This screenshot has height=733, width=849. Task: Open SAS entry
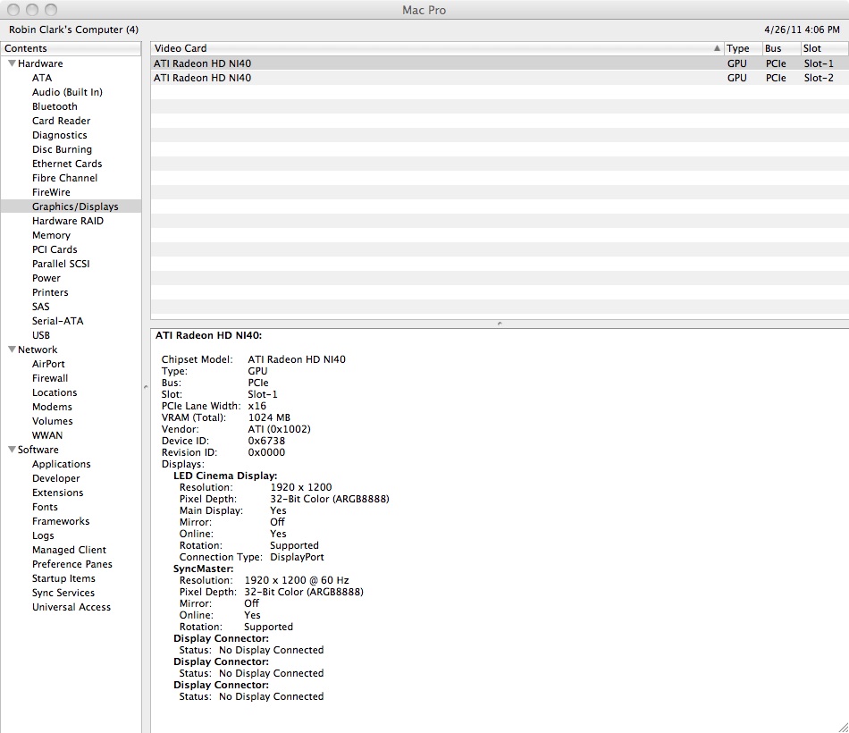[x=40, y=307]
